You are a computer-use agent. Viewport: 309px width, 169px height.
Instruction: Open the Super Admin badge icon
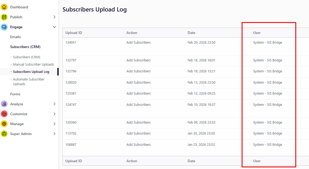4,133
